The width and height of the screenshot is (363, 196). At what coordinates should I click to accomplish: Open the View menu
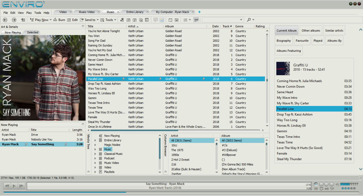click(21, 13)
